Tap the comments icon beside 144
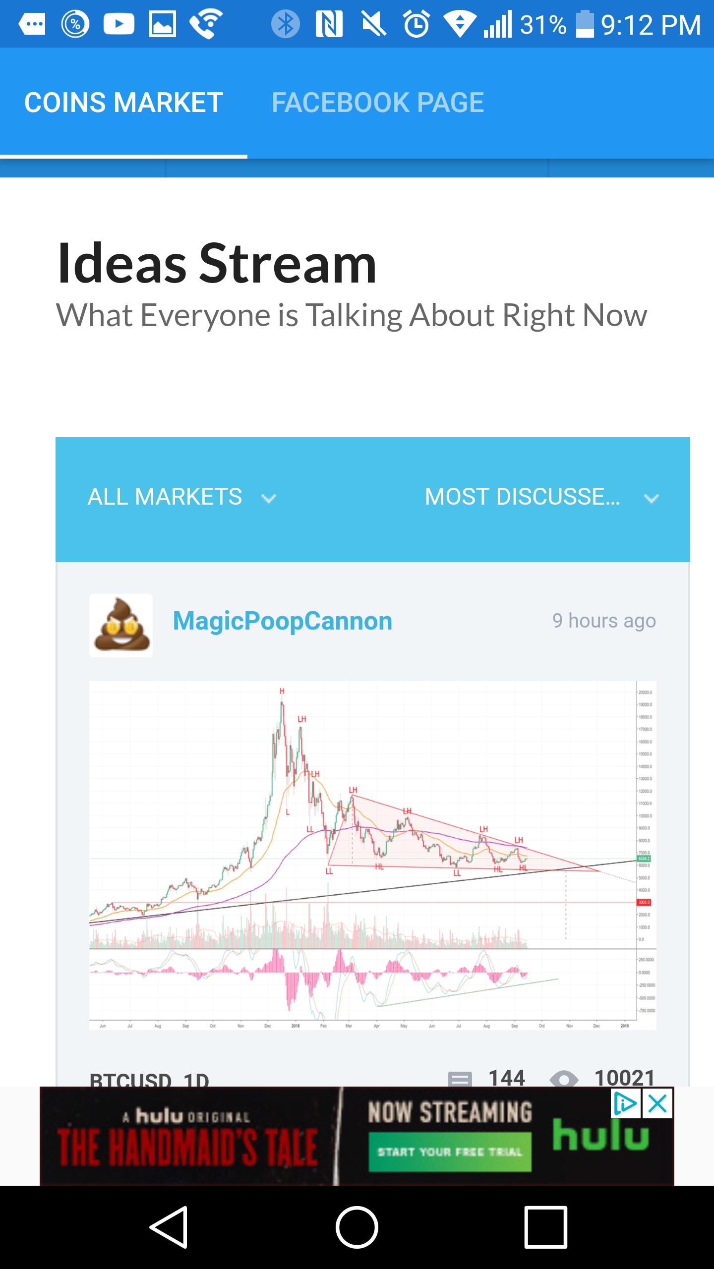 (x=460, y=1078)
